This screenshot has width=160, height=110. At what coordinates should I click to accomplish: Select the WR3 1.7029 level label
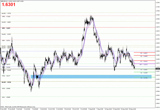click(6, 16)
